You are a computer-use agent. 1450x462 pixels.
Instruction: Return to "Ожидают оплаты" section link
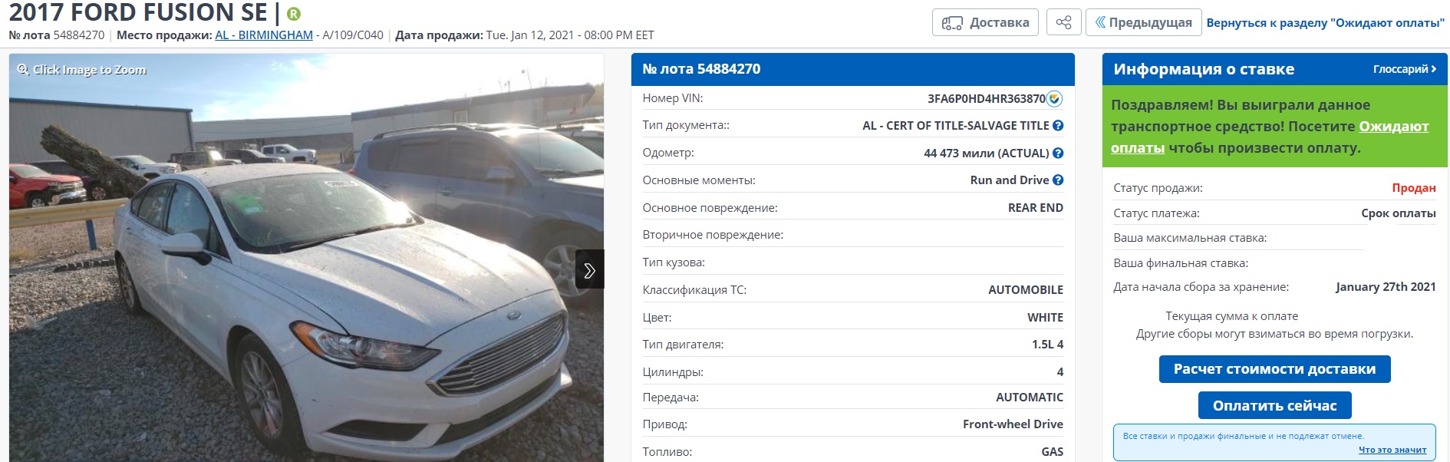tap(1326, 23)
